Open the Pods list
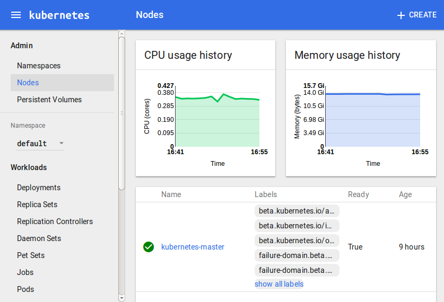 [x=25, y=289]
